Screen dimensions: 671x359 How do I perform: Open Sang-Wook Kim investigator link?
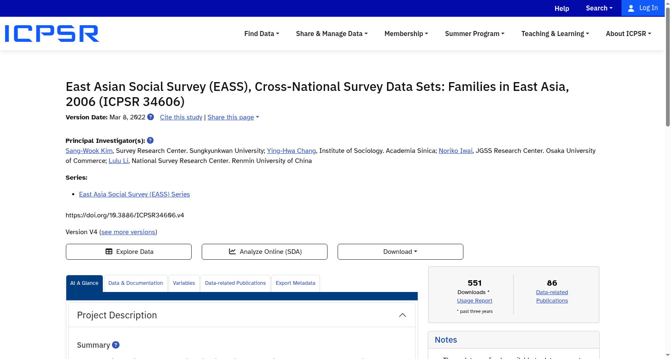click(89, 151)
